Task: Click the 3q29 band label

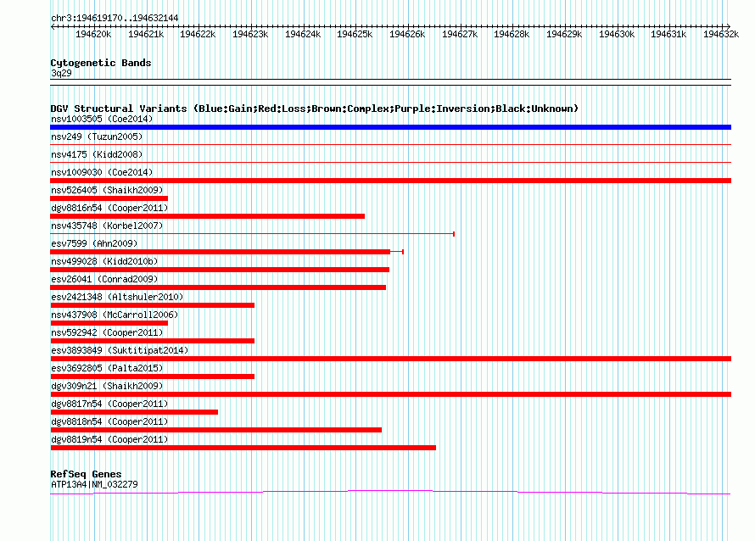Action: pos(61,73)
